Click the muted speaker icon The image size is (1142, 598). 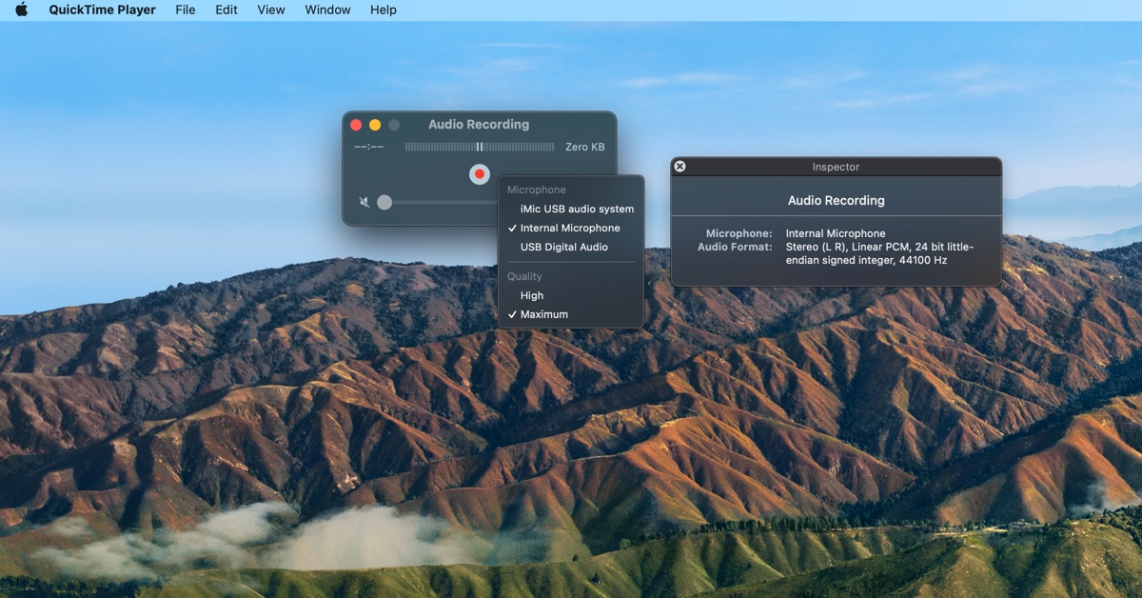pyautogui.click(x=364, y=202)
